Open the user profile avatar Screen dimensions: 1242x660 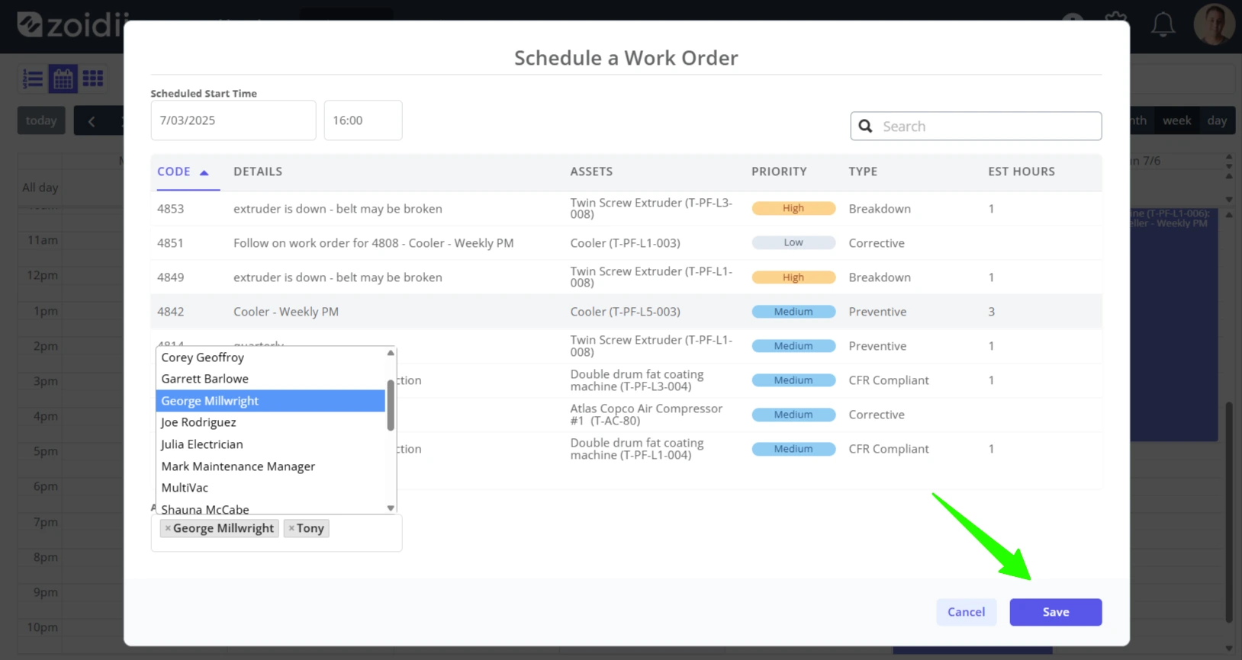[x=1213, y=24]
